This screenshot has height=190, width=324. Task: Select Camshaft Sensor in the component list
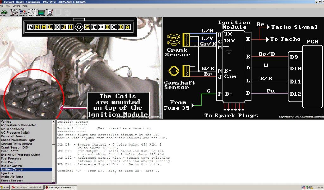[x=13, y=136]
